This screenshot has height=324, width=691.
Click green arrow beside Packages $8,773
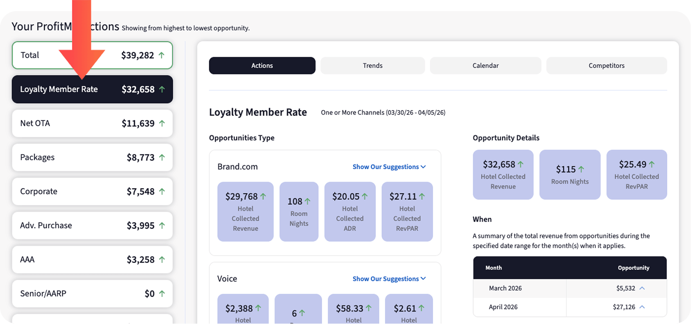[x=162, y=157]
